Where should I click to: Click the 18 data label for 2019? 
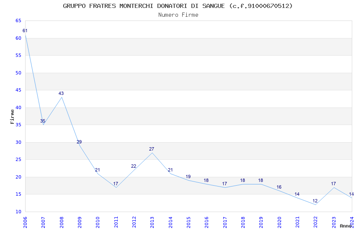[x=261, y=180]
